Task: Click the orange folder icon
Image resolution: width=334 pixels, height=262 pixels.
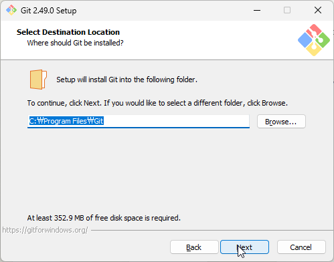Action: (x=38, y=80)
